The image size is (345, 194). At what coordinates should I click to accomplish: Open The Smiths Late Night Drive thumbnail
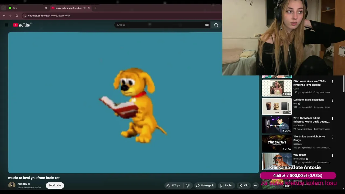click(277, 143)
